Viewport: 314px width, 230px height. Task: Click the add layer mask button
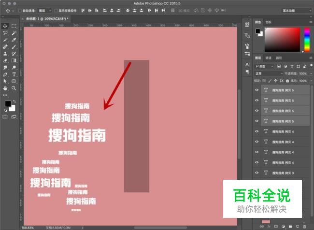pos(276,227)
